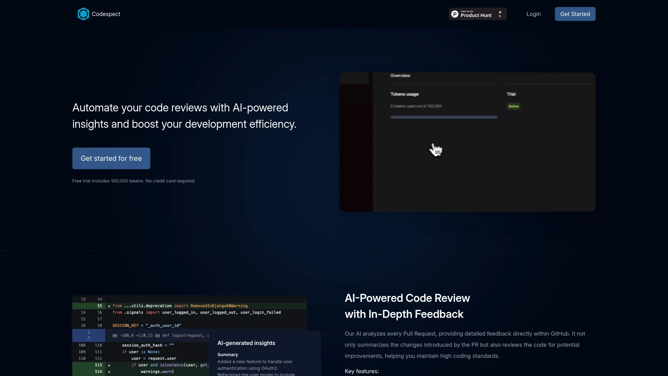Click the Codespect logo icon

83,14
